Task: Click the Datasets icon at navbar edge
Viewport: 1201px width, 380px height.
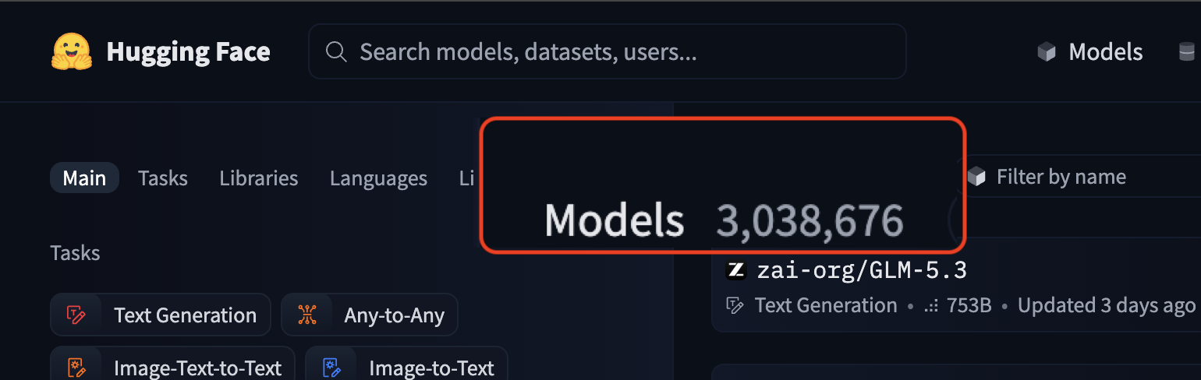Action: 1186,52
